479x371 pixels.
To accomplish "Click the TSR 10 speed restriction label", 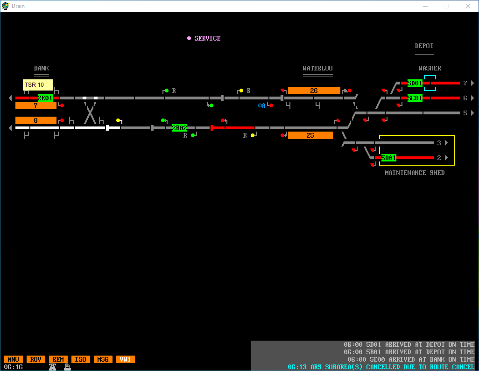I will pos(37,85).
